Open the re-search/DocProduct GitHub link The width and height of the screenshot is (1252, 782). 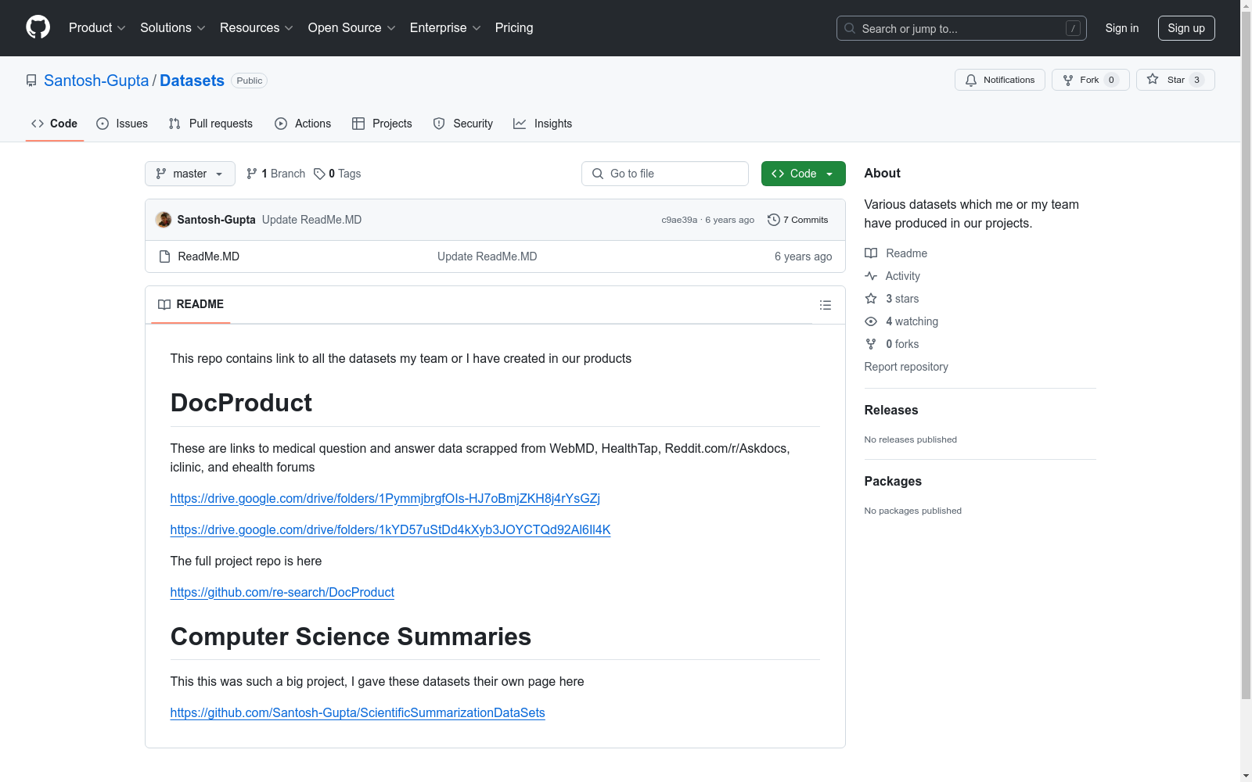pyautogui.click(x=282, y=592)
